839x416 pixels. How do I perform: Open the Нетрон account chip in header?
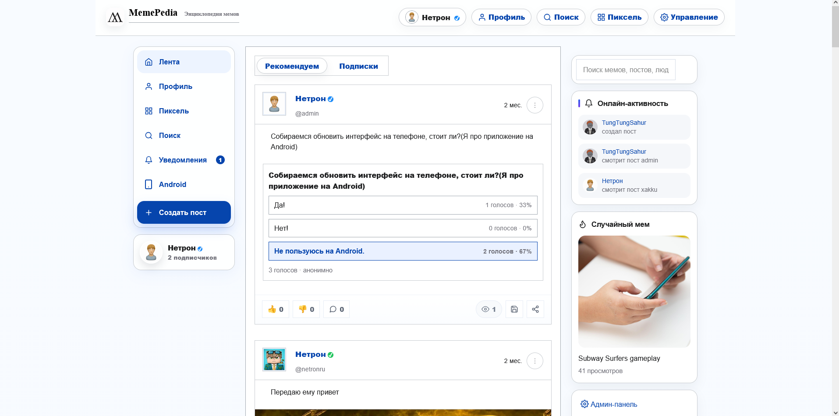(432, 18)
